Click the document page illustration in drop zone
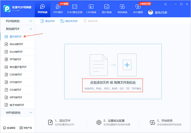 tap(99, 65)
